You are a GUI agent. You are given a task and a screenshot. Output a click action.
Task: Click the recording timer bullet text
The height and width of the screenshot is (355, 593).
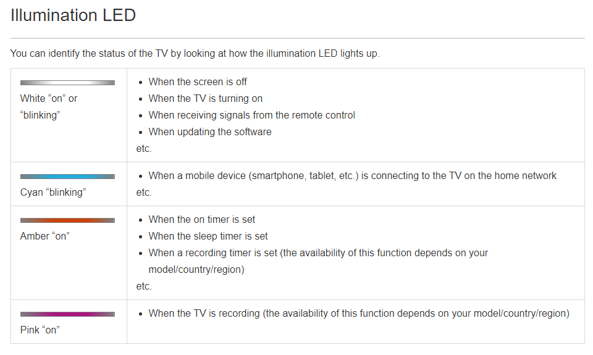point(318,261)
